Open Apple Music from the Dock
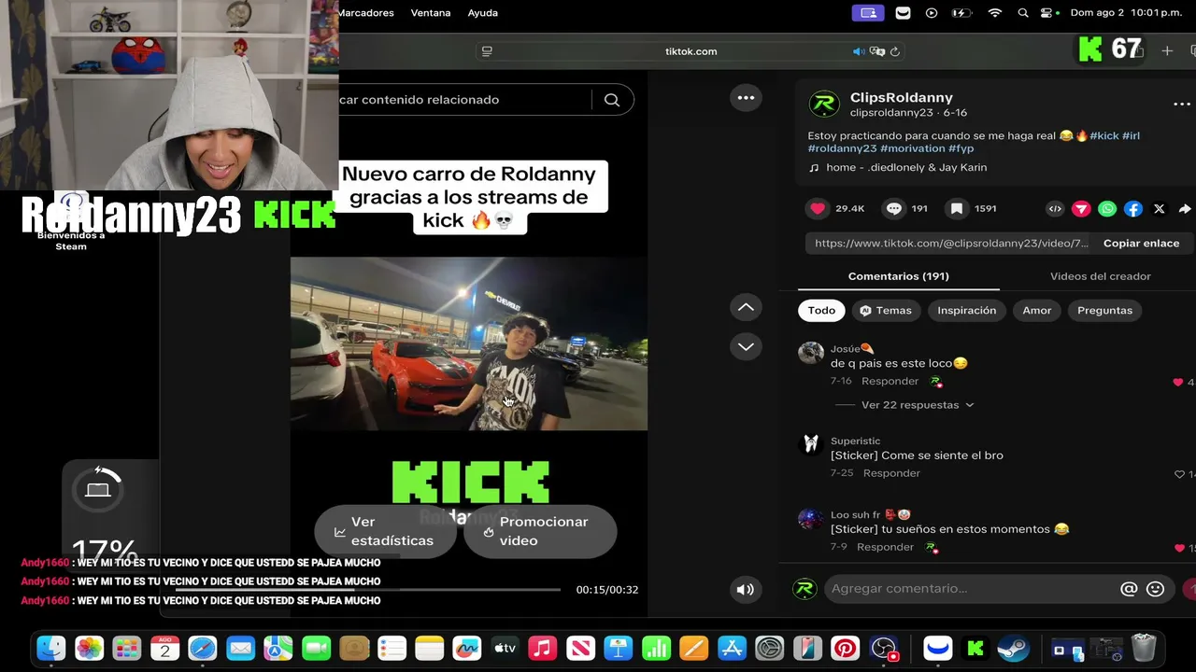 [542, 648]
